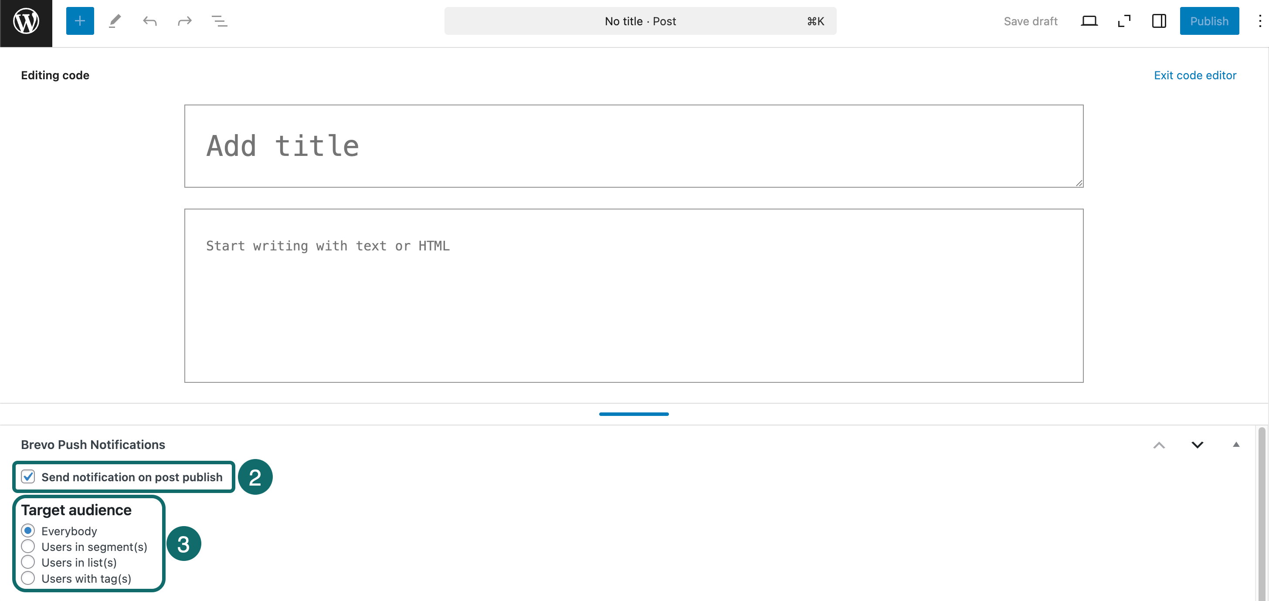This screenshot has height=601, width=1269.
Task: Click the title field resize corner
Action: 1079,183
